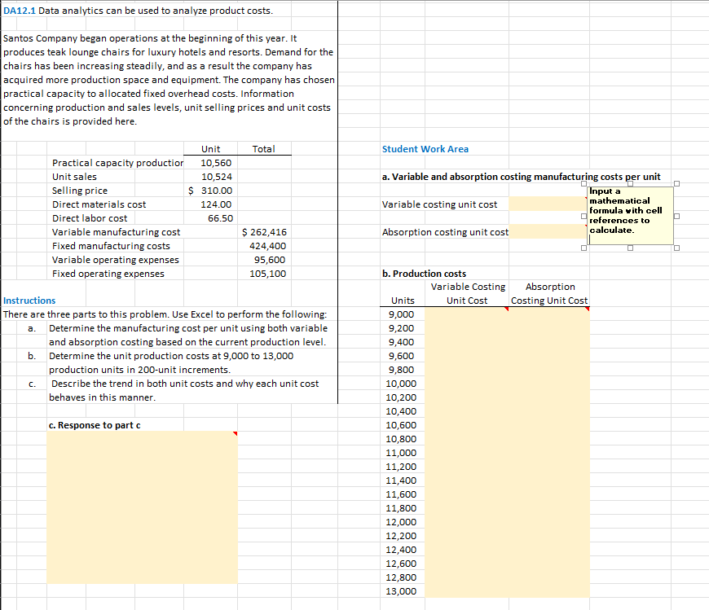
Task: Select the last Units value cell 13,000
Action: (401, 590)
